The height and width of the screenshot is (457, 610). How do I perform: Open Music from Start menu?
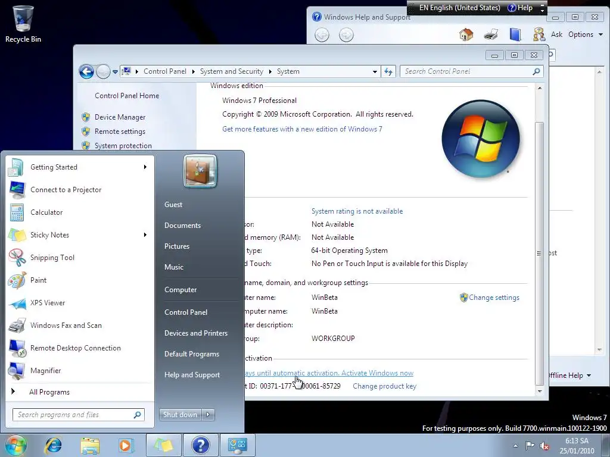pos(173,267)
